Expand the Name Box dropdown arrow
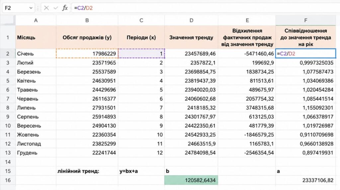 click(31, 8)
